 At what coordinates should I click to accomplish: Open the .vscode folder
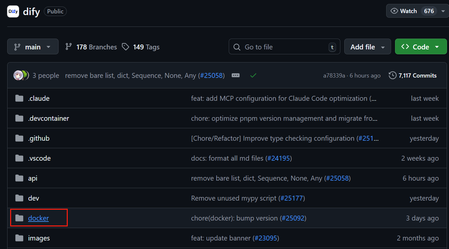[x=39, y=158]
